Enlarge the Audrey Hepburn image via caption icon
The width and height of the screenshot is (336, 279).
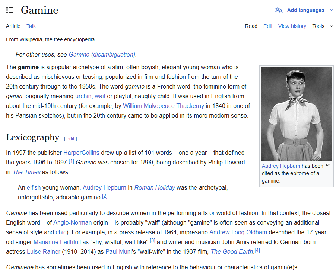pyautogui.click(x=328, y=164)
